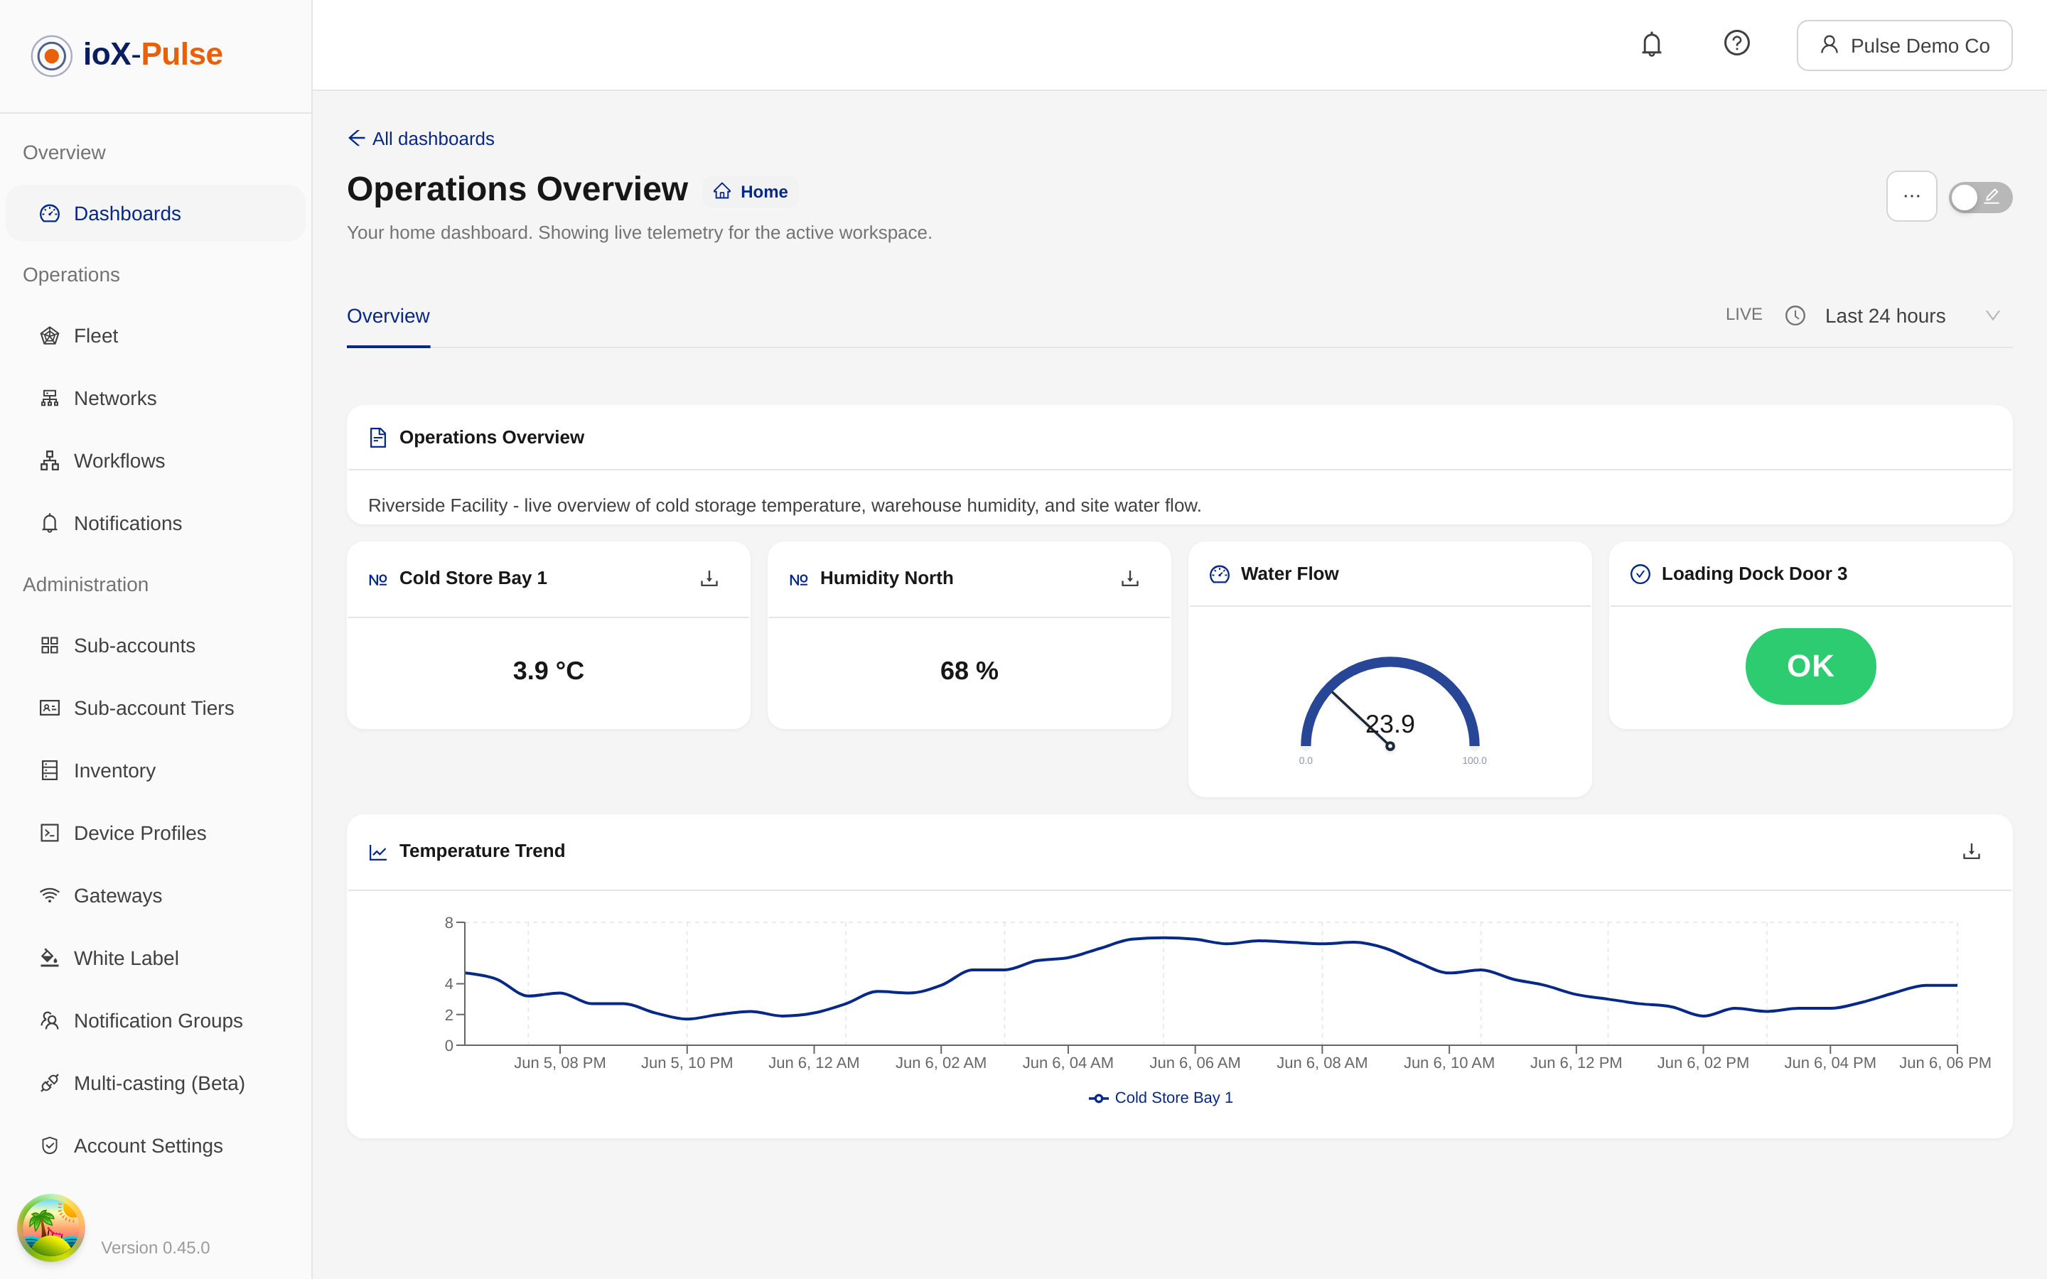Screen dimensions: 2047x1279
Task: Click the Loading Dock Door 3 check icon
Action: (1640, 574)
